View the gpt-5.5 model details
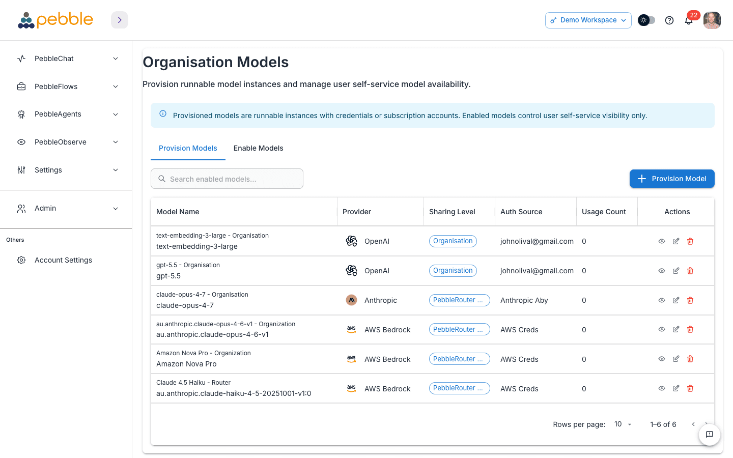 [x=662, y=271]
